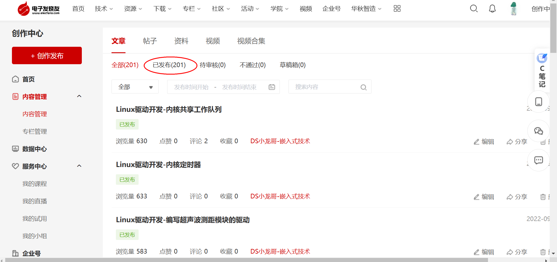
Task: Switch to the 资料 tab
Action: pos(181,41)
